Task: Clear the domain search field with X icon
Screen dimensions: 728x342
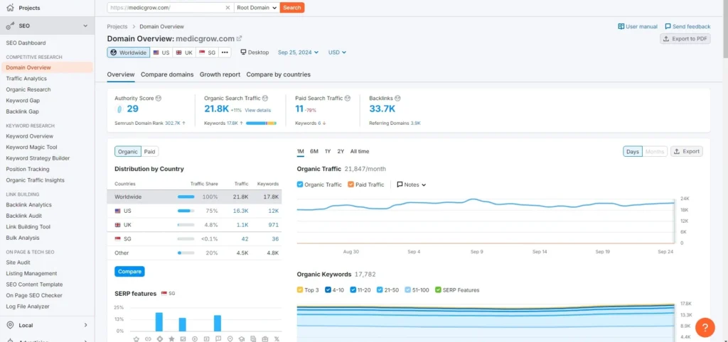Action: [227, 7]
